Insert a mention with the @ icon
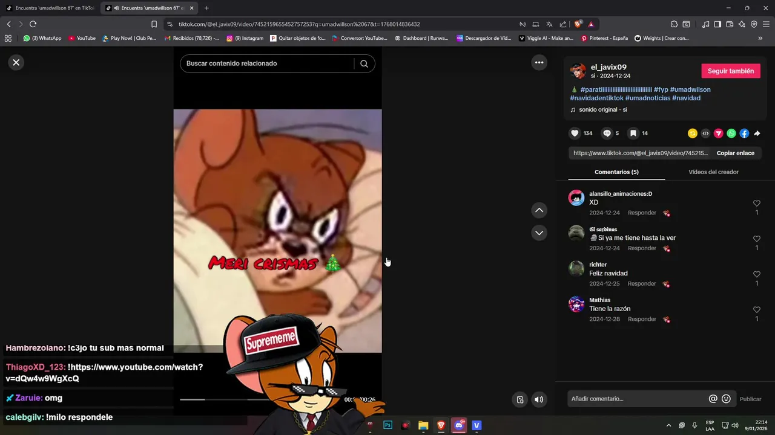The width and height of the screenshot is (775, 435). point(713,399)
